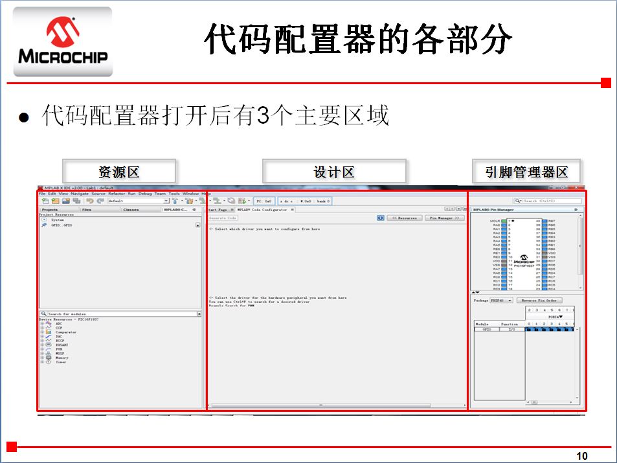Switch to the Projects tab
Viewport: 617px width, 463px height.
point(59,210)
